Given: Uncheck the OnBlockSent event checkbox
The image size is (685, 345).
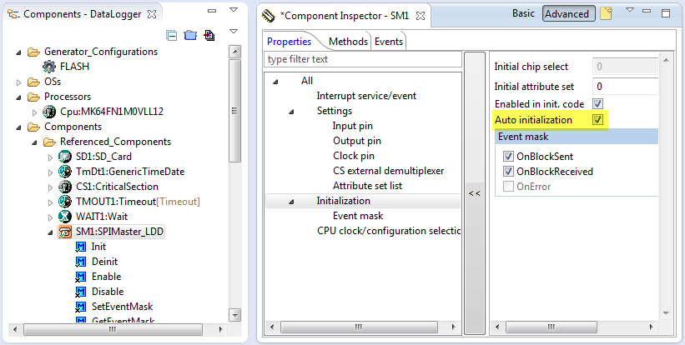Looking at the screenshot, I should (x=508, y=157).
